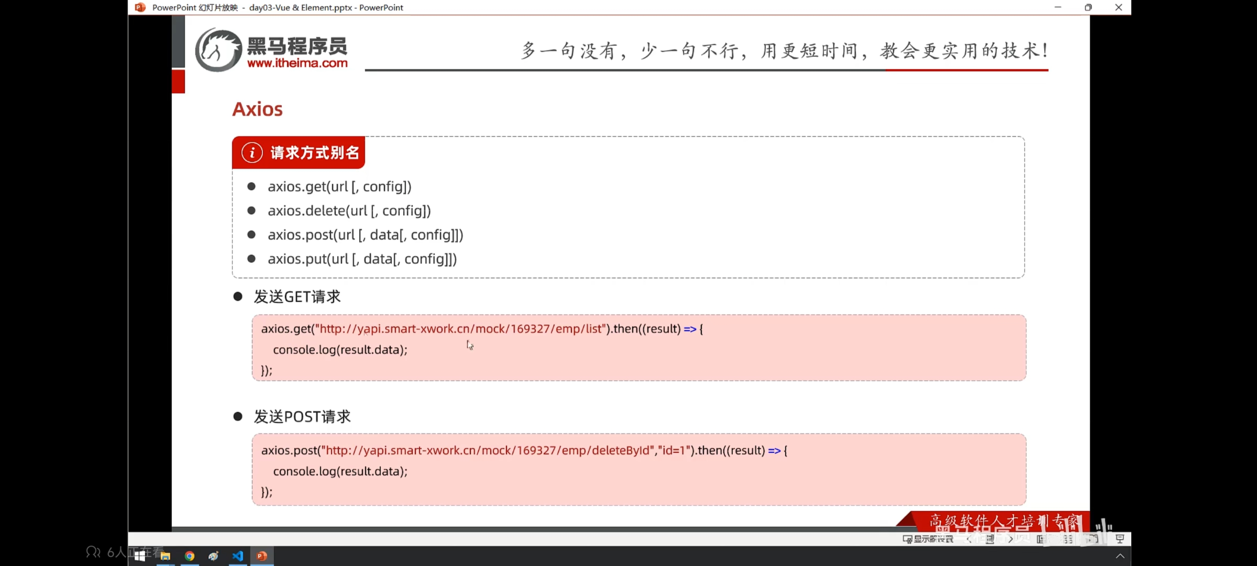Switch to Visual Studio Code in taskbar
This screenshot has height=566, width=1257.
[238, 556]
